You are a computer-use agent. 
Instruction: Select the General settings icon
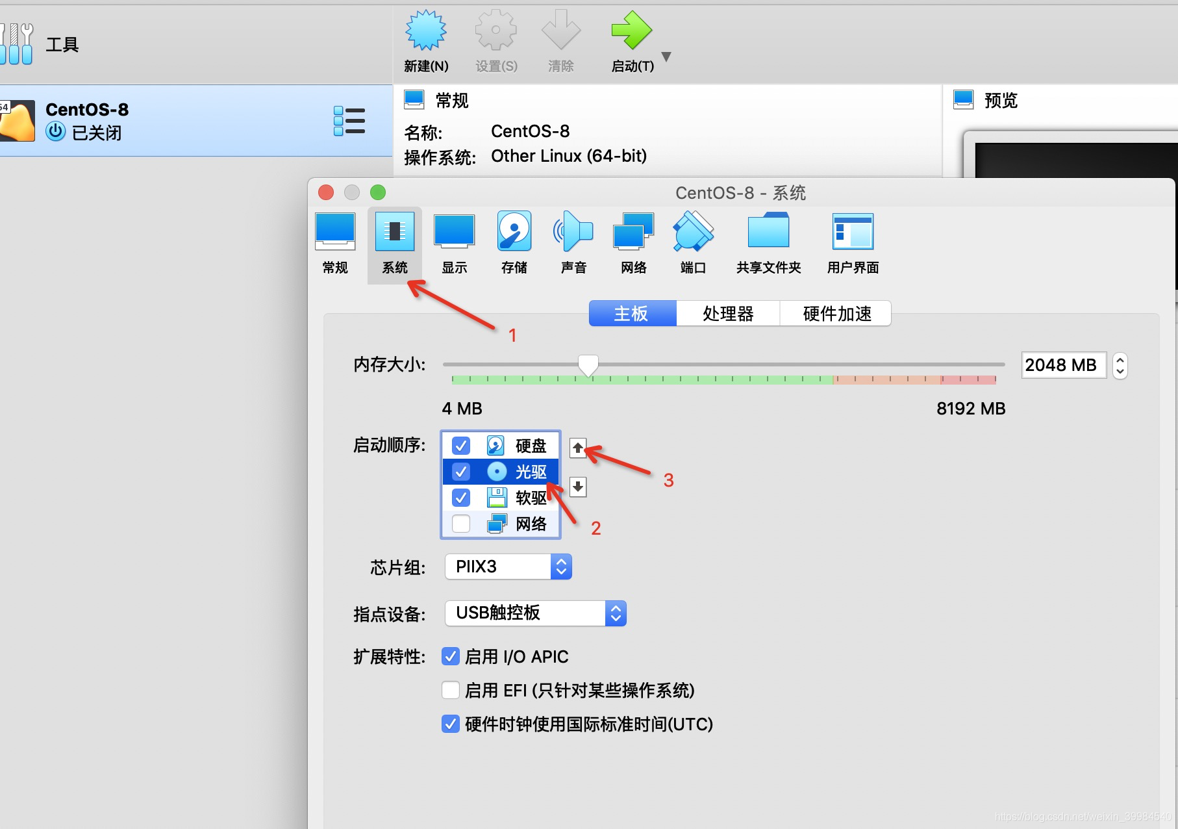pos(334,242)
